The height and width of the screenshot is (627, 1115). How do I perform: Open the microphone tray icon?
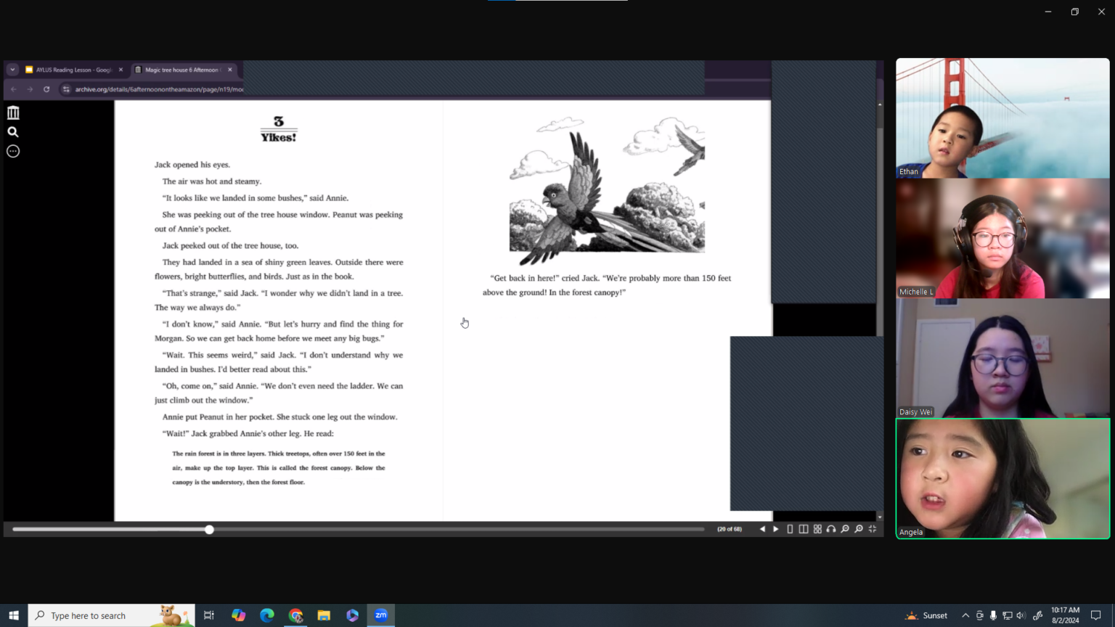pyautogui.click(x=993, y=615)
